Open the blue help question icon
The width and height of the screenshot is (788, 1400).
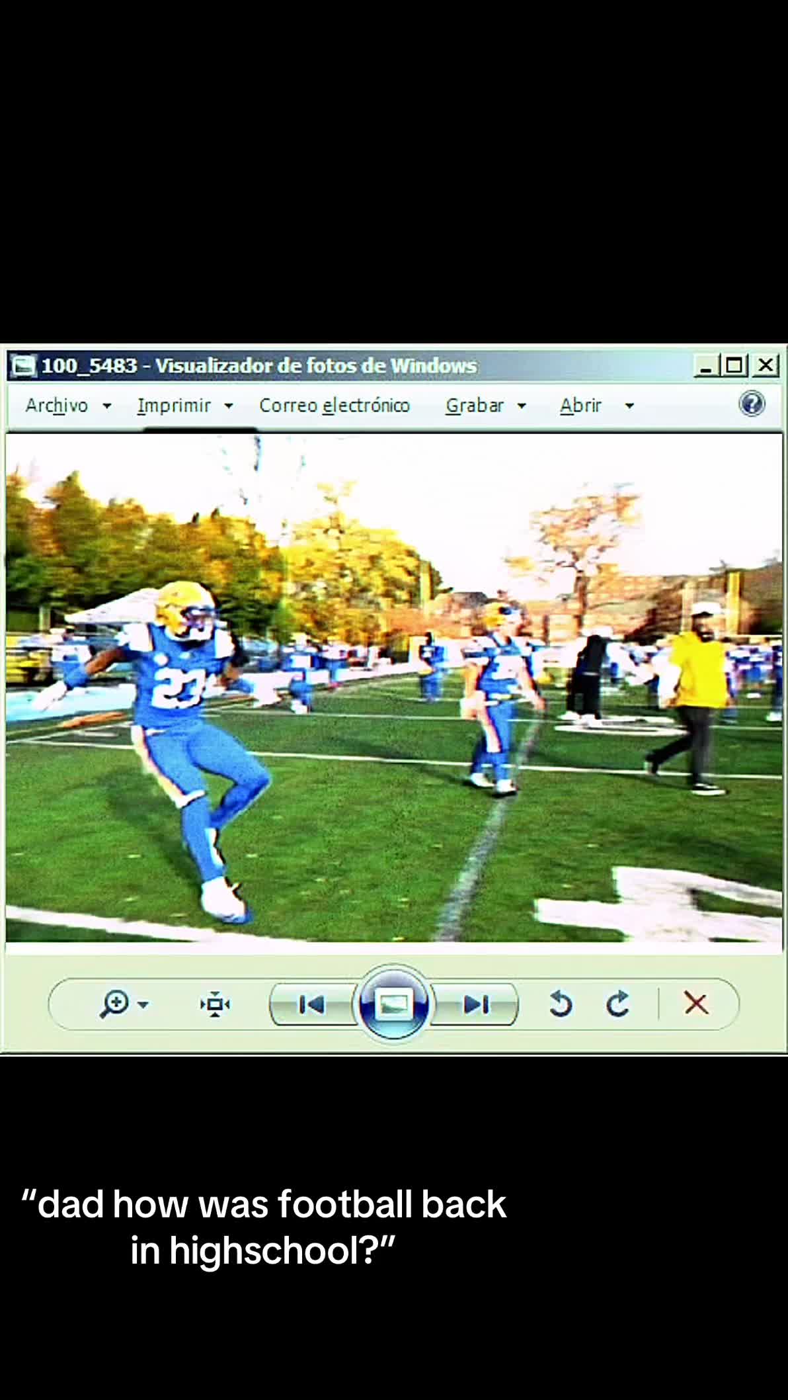(x=752, y=404)
